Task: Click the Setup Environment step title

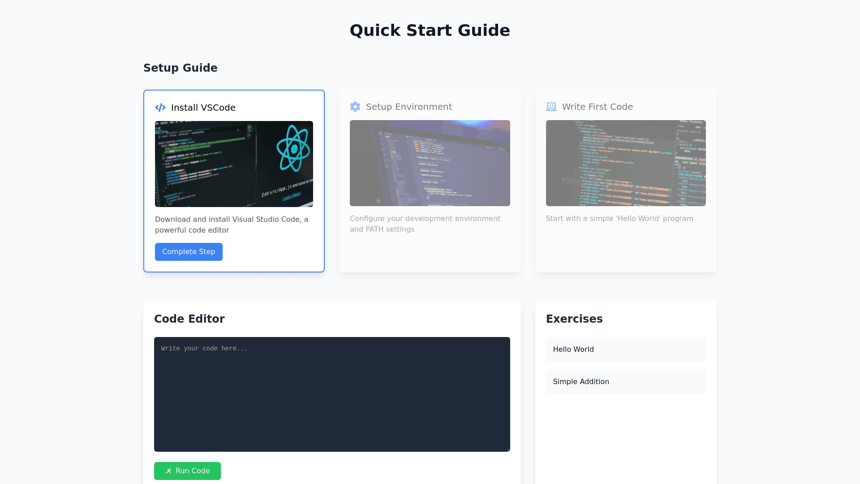Action: click(409, 107)
